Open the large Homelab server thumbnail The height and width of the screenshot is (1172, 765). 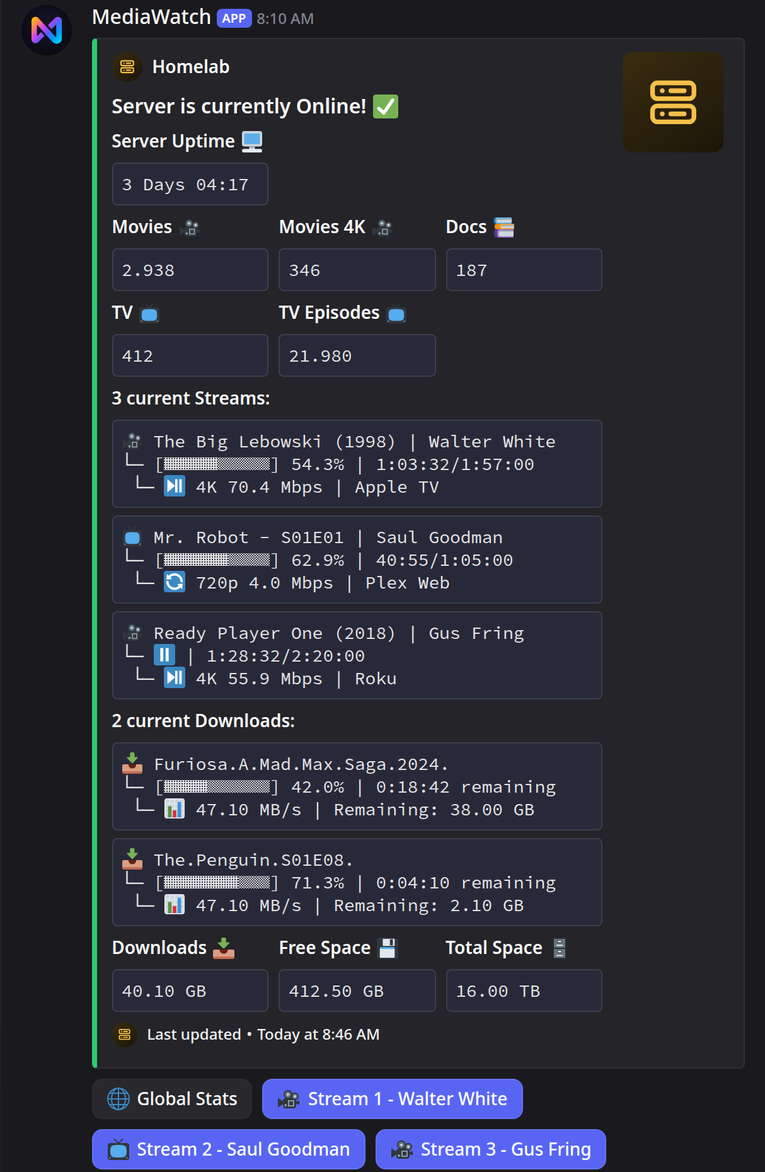point(672,102)
